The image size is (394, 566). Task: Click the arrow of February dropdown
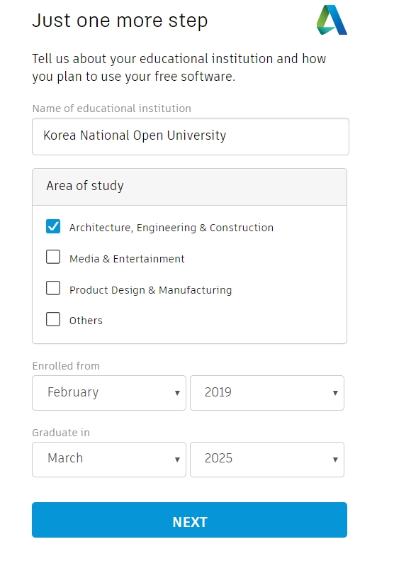click(x=177, y=393)
